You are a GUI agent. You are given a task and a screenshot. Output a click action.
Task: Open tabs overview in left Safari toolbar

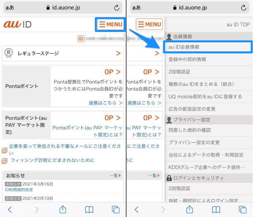(x=116, y=210)
